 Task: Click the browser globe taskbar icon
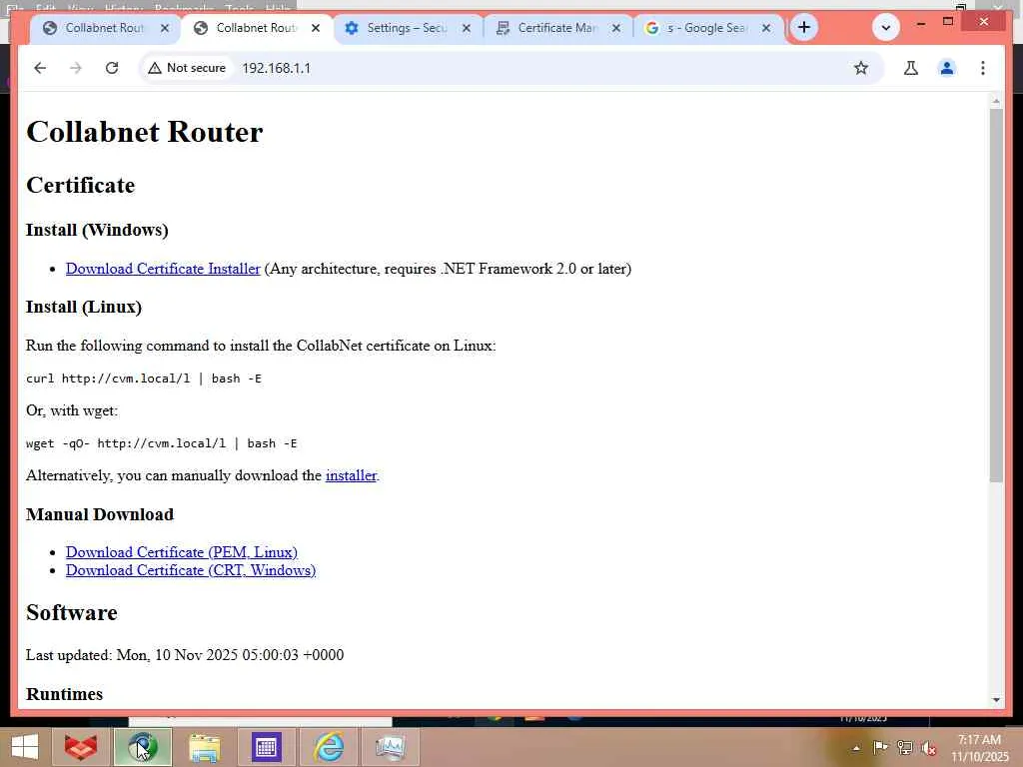(x=143, y=747)
